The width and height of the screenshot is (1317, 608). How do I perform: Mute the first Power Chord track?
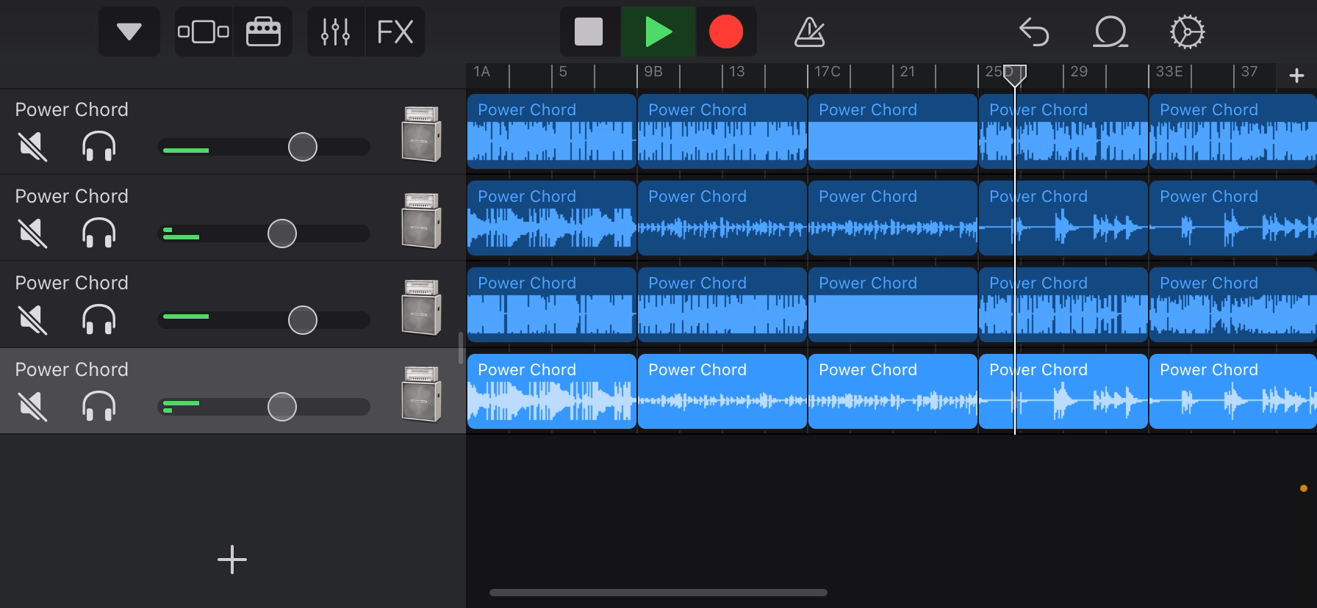[x=33, y=146]
